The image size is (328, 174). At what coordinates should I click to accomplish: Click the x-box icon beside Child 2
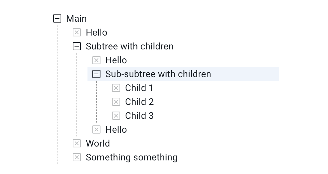(116, 102)
